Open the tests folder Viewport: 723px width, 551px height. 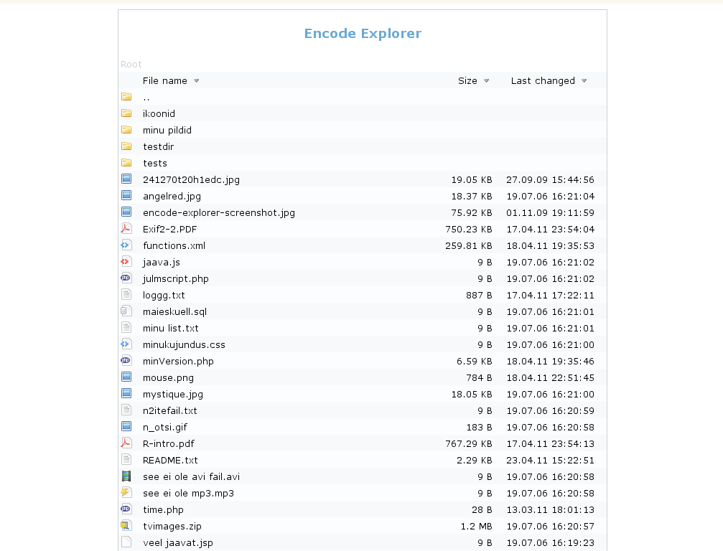pos(155,163)
